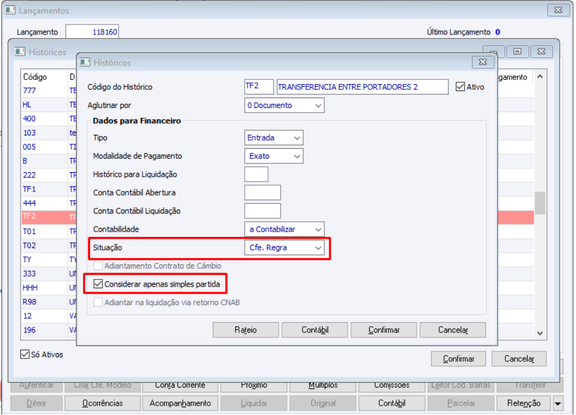Click the Código do Histórico code field
Screen dimensions: 576x415
coord(259,87)
